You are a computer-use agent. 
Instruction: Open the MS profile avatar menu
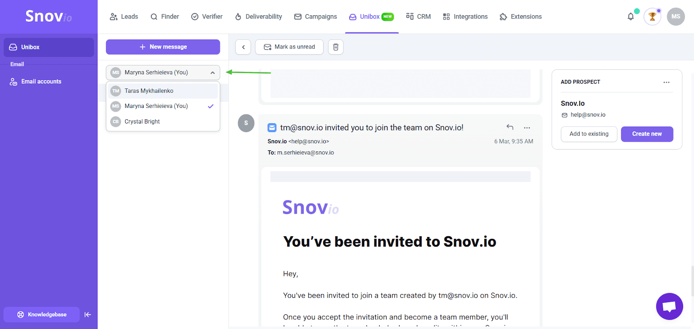point(675,17)
